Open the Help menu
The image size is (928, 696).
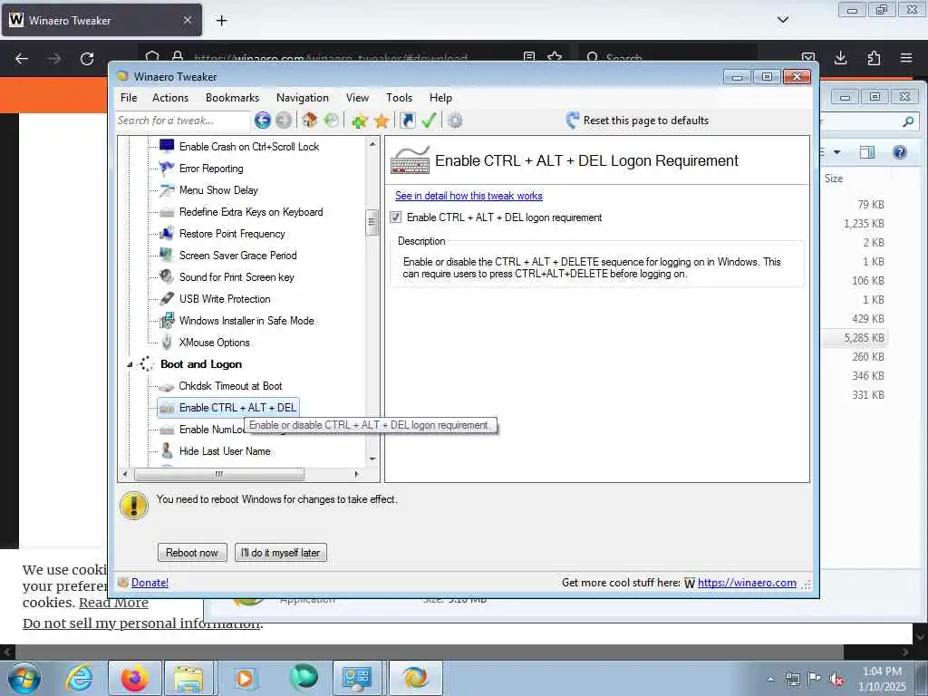[x=440, y=98]
